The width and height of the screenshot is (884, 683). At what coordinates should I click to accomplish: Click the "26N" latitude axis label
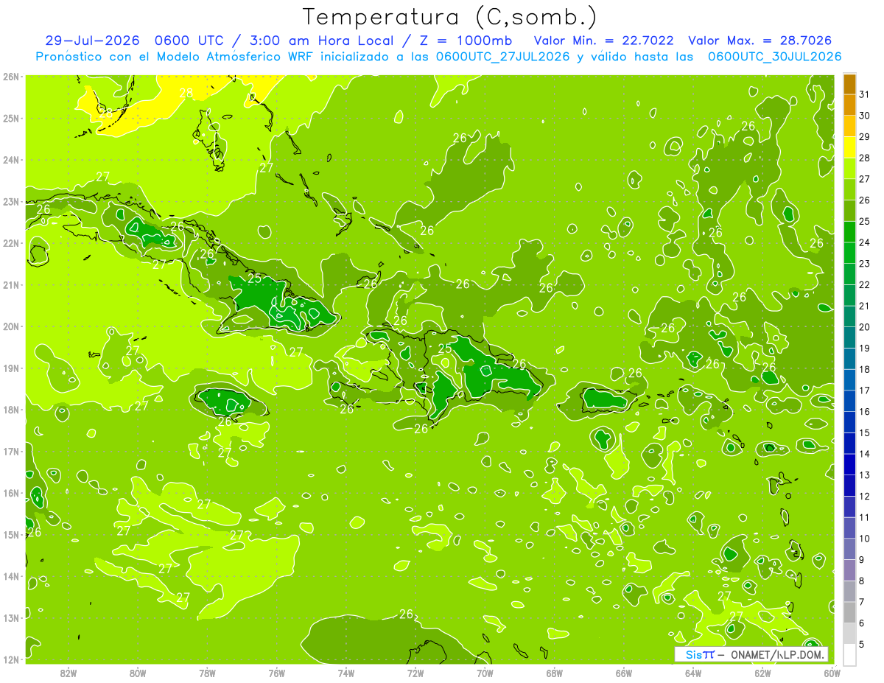11,77
